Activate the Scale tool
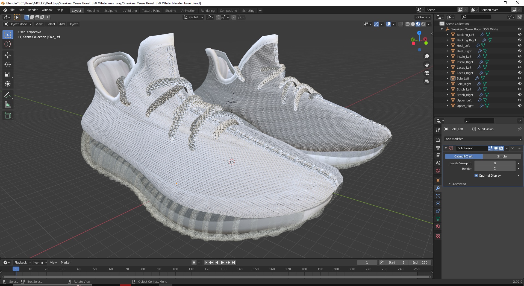Screen dimensions: 524x286 8,74
